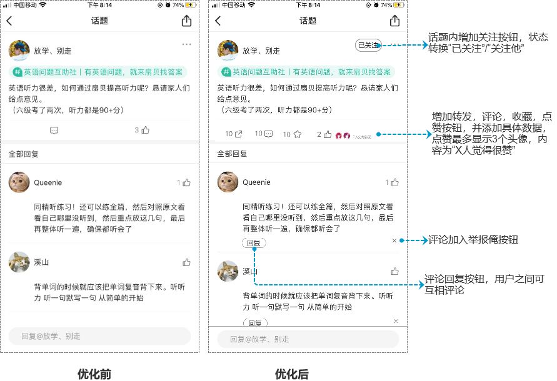This screenshot has width=557, height=381.
Task: Tap the hashtag icon on the topic tag
Action: 226,71
